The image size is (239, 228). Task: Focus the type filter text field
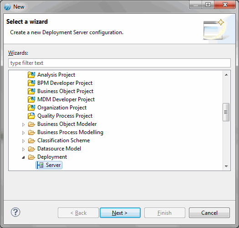[x=119, y=63]
